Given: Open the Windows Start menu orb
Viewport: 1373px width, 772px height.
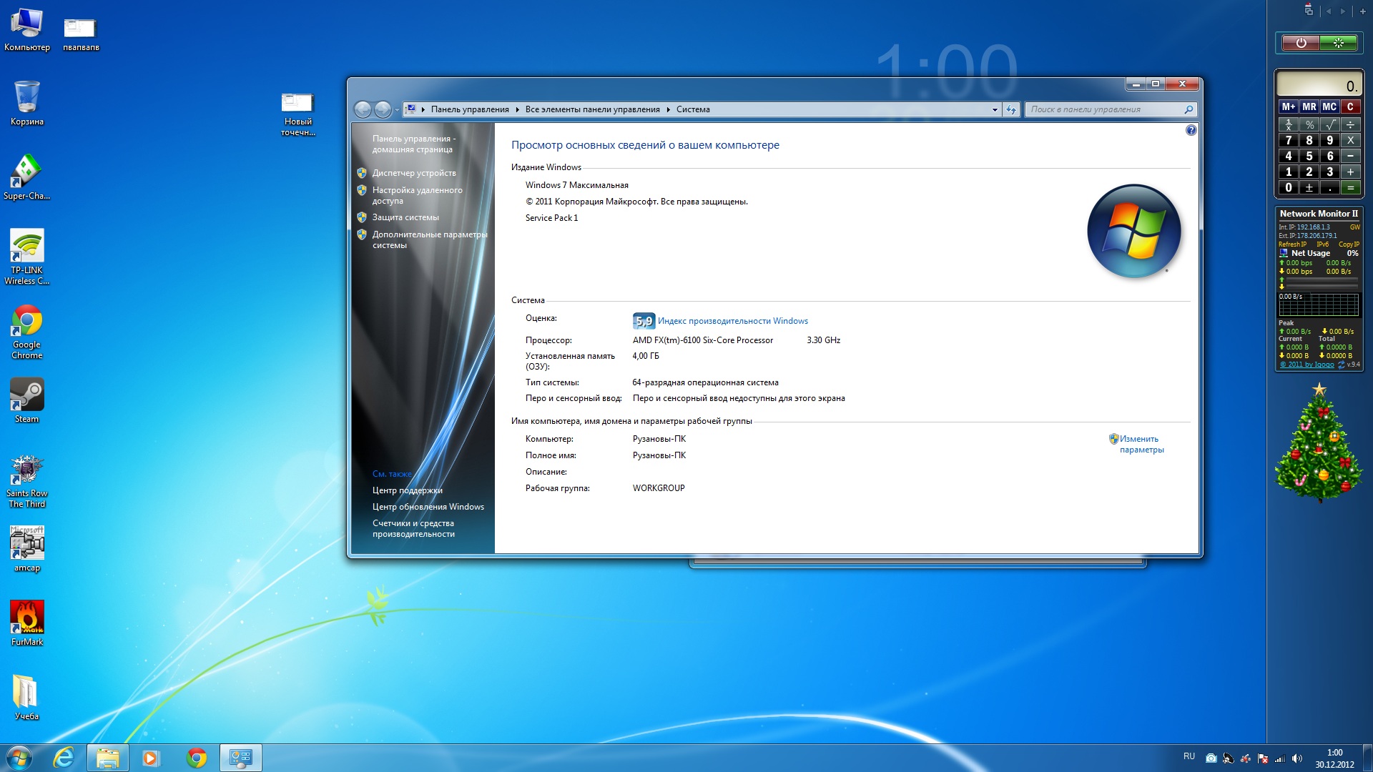Looking at the screenshot, I should pyautogui.click(x=19, y=758).
